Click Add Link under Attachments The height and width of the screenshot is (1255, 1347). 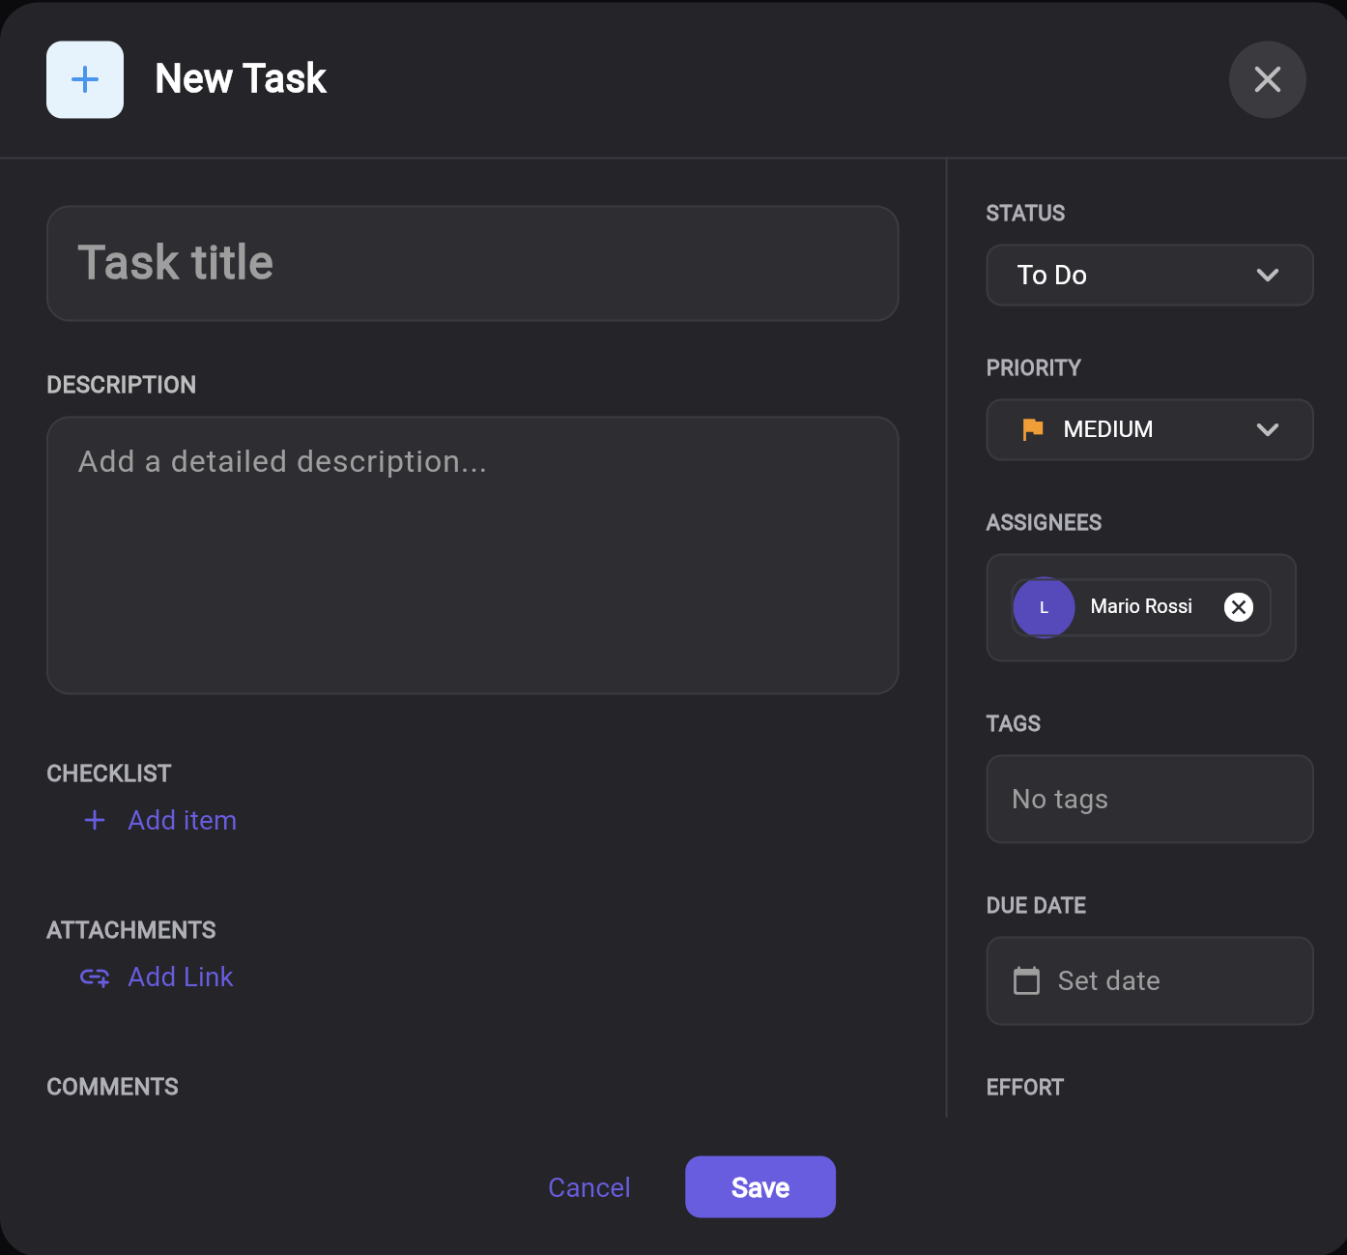click(x=180, y=977)
